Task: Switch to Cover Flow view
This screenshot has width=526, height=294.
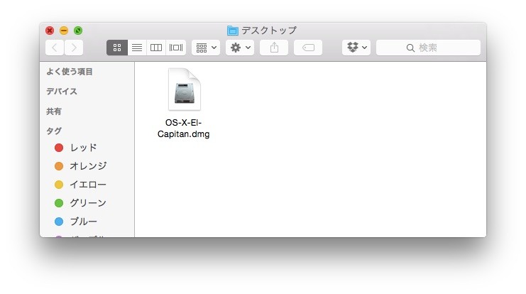Action: pos(176,48)
